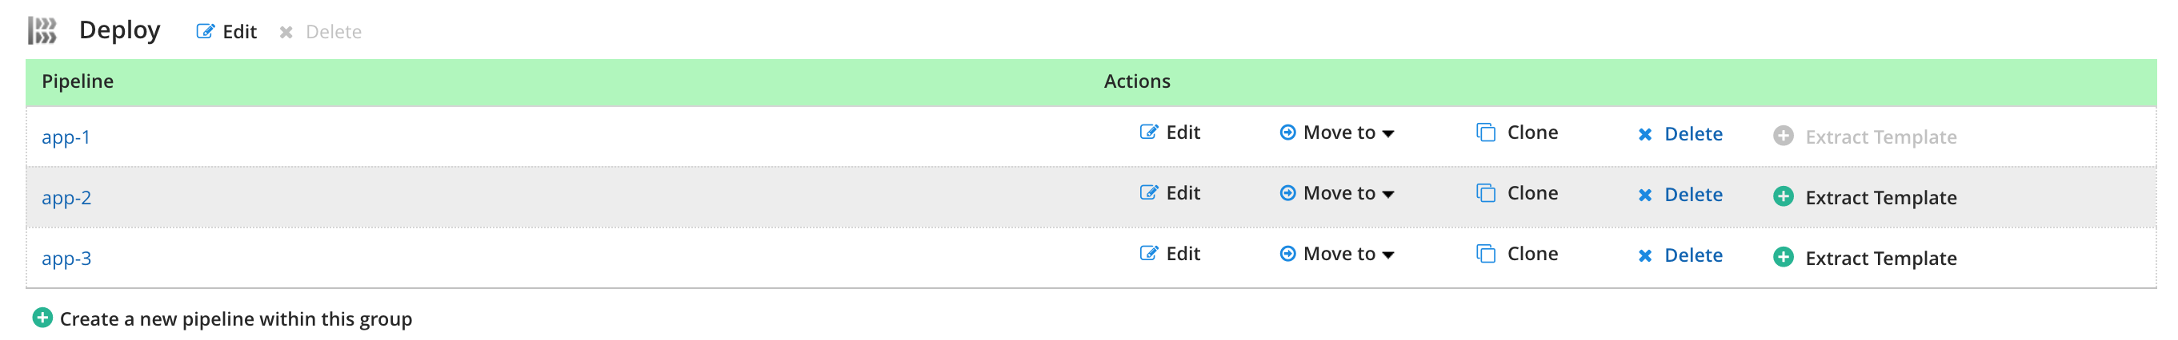Open the app-3 pipeline link
This screenshot has height=340, width=2178.
click(x=66, y=258)
